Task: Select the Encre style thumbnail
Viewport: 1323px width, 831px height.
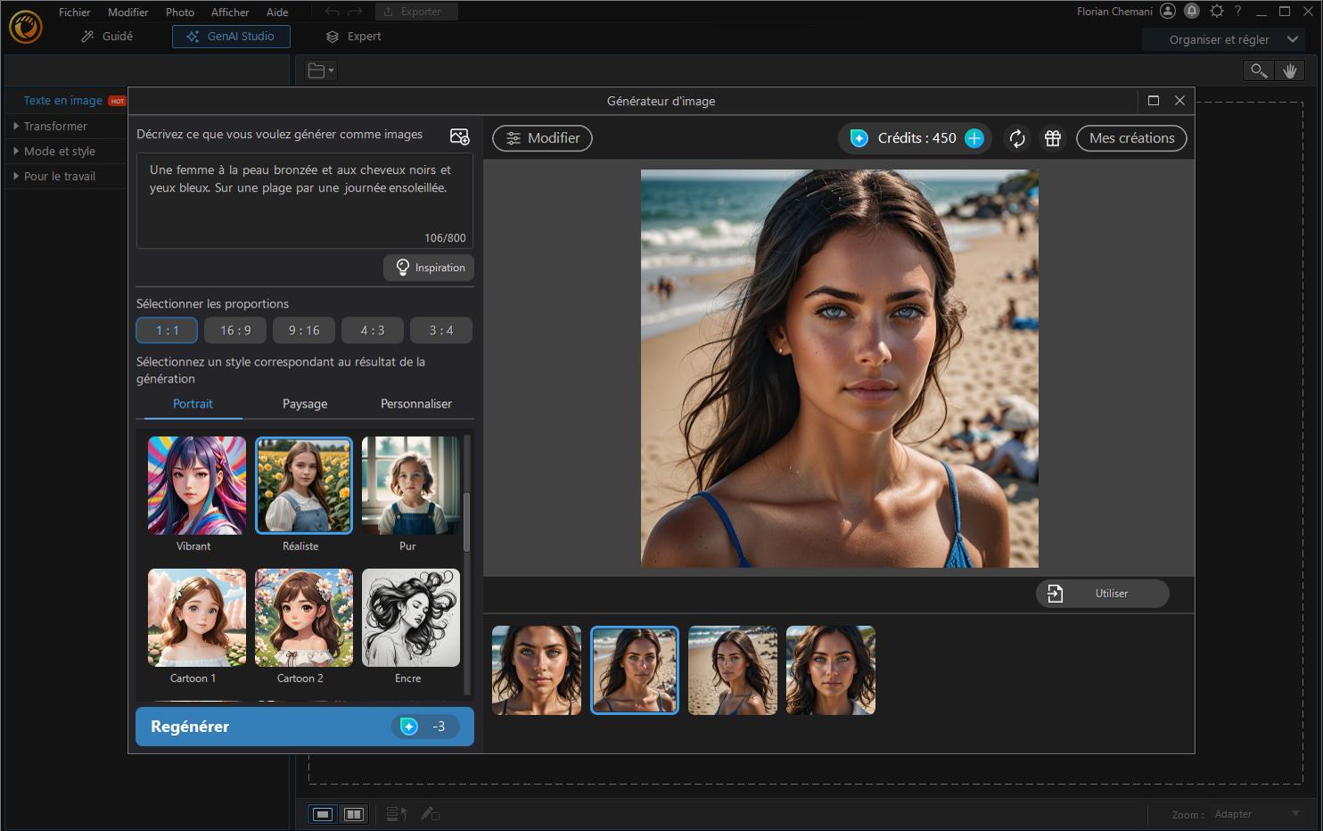Action: (x=410, y=618)
